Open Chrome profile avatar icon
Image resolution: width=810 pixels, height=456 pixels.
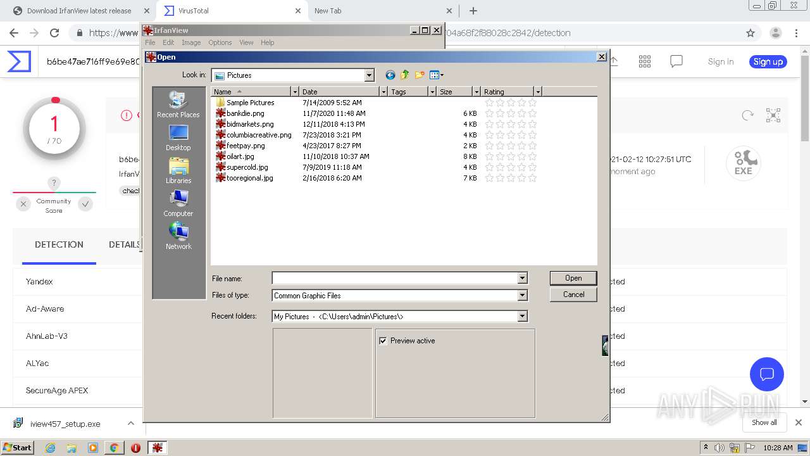(x=776, y=33)
